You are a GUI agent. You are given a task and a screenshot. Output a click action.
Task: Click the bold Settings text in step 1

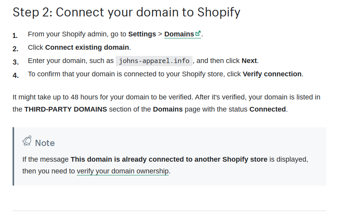pyautogui.click(x=142, y=34)
